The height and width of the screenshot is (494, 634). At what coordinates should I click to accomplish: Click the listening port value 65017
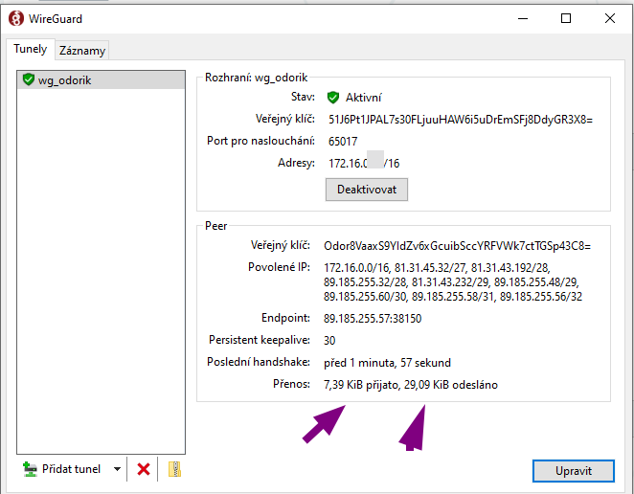[343, 142]
